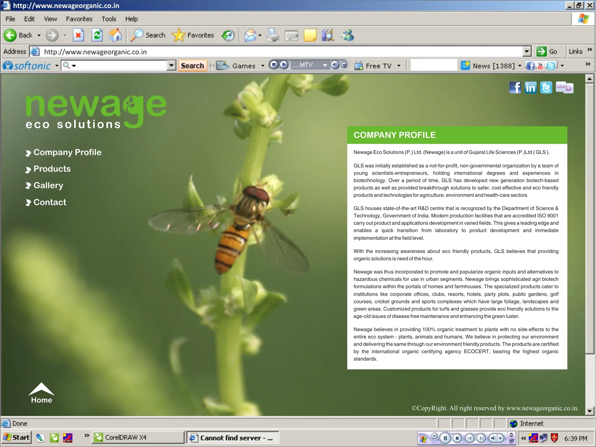
Task: Click inside the Softonic toolbar search box
Action: pos(118,65)
